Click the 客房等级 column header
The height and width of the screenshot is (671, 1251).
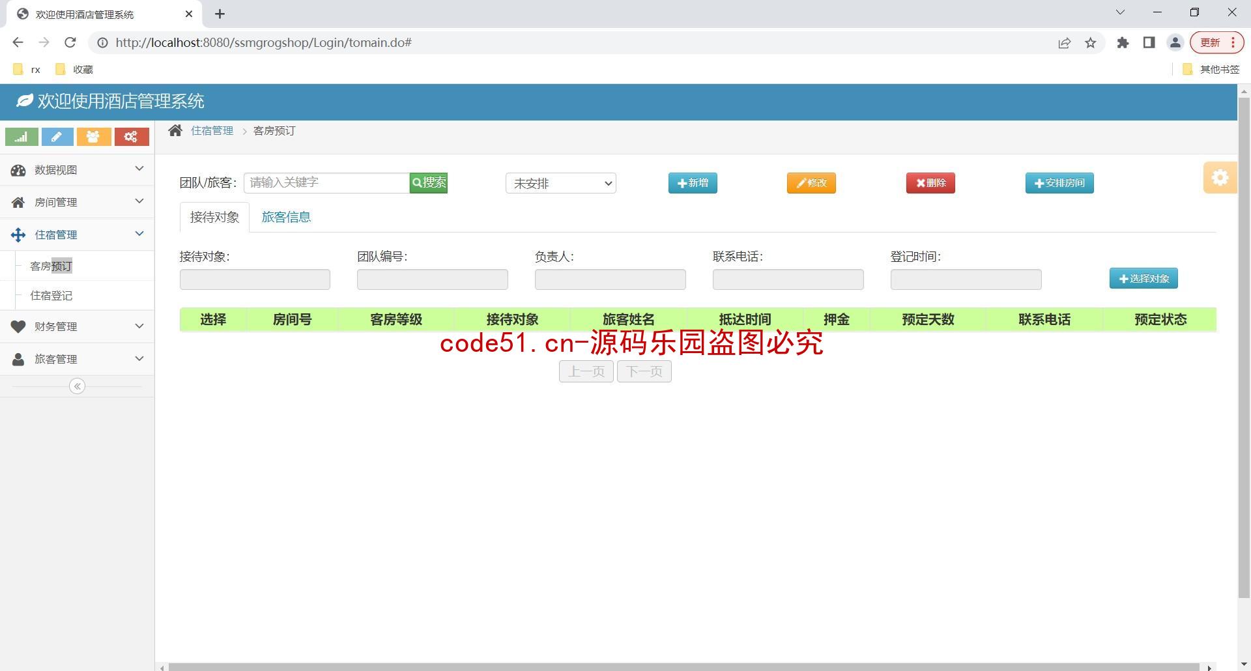point(396,319)
